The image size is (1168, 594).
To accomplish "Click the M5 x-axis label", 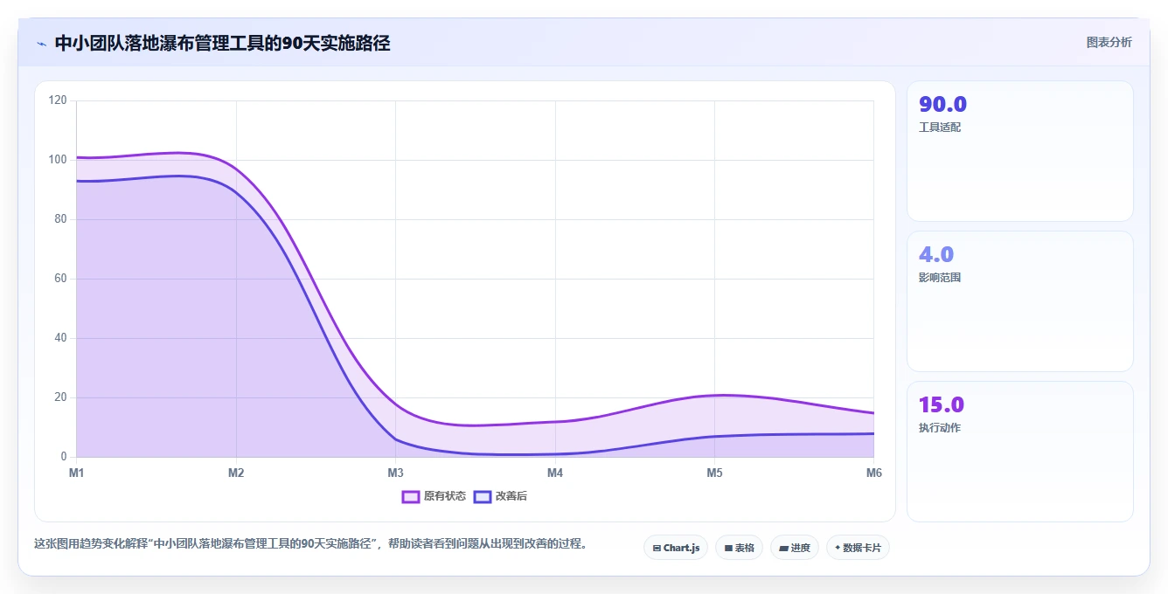I will tap(714, 473).
